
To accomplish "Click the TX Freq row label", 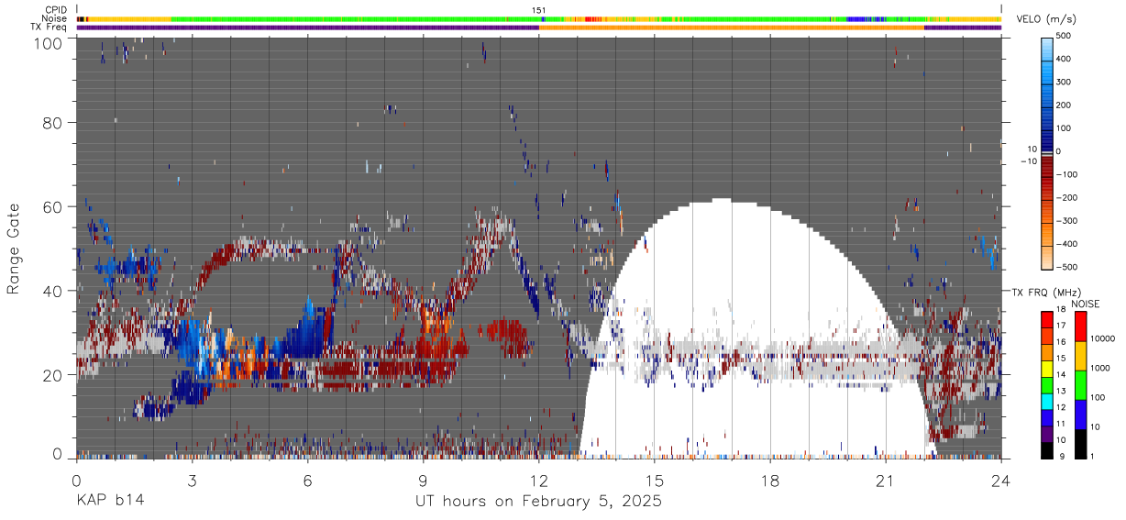I will click(50, 27).
